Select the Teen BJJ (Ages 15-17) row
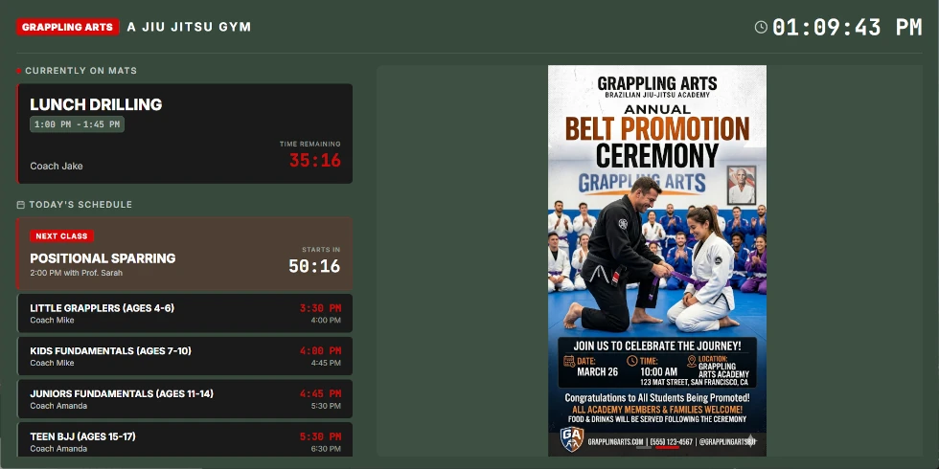939x469 pixels. 184,440
